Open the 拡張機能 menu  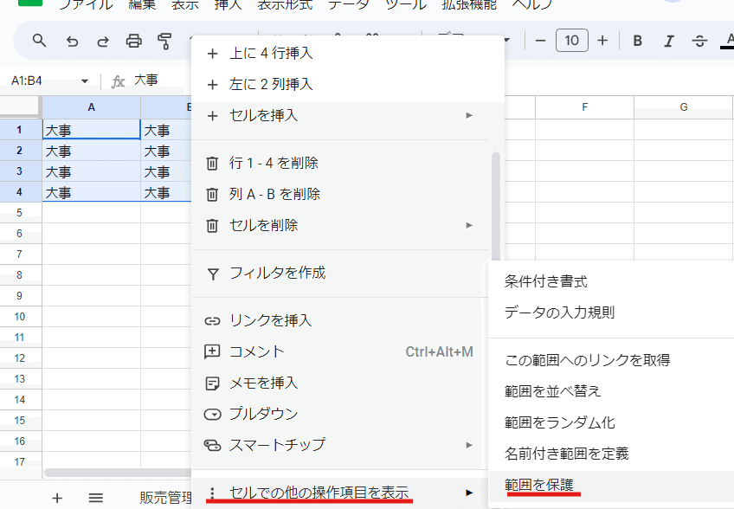click(469, 4)
